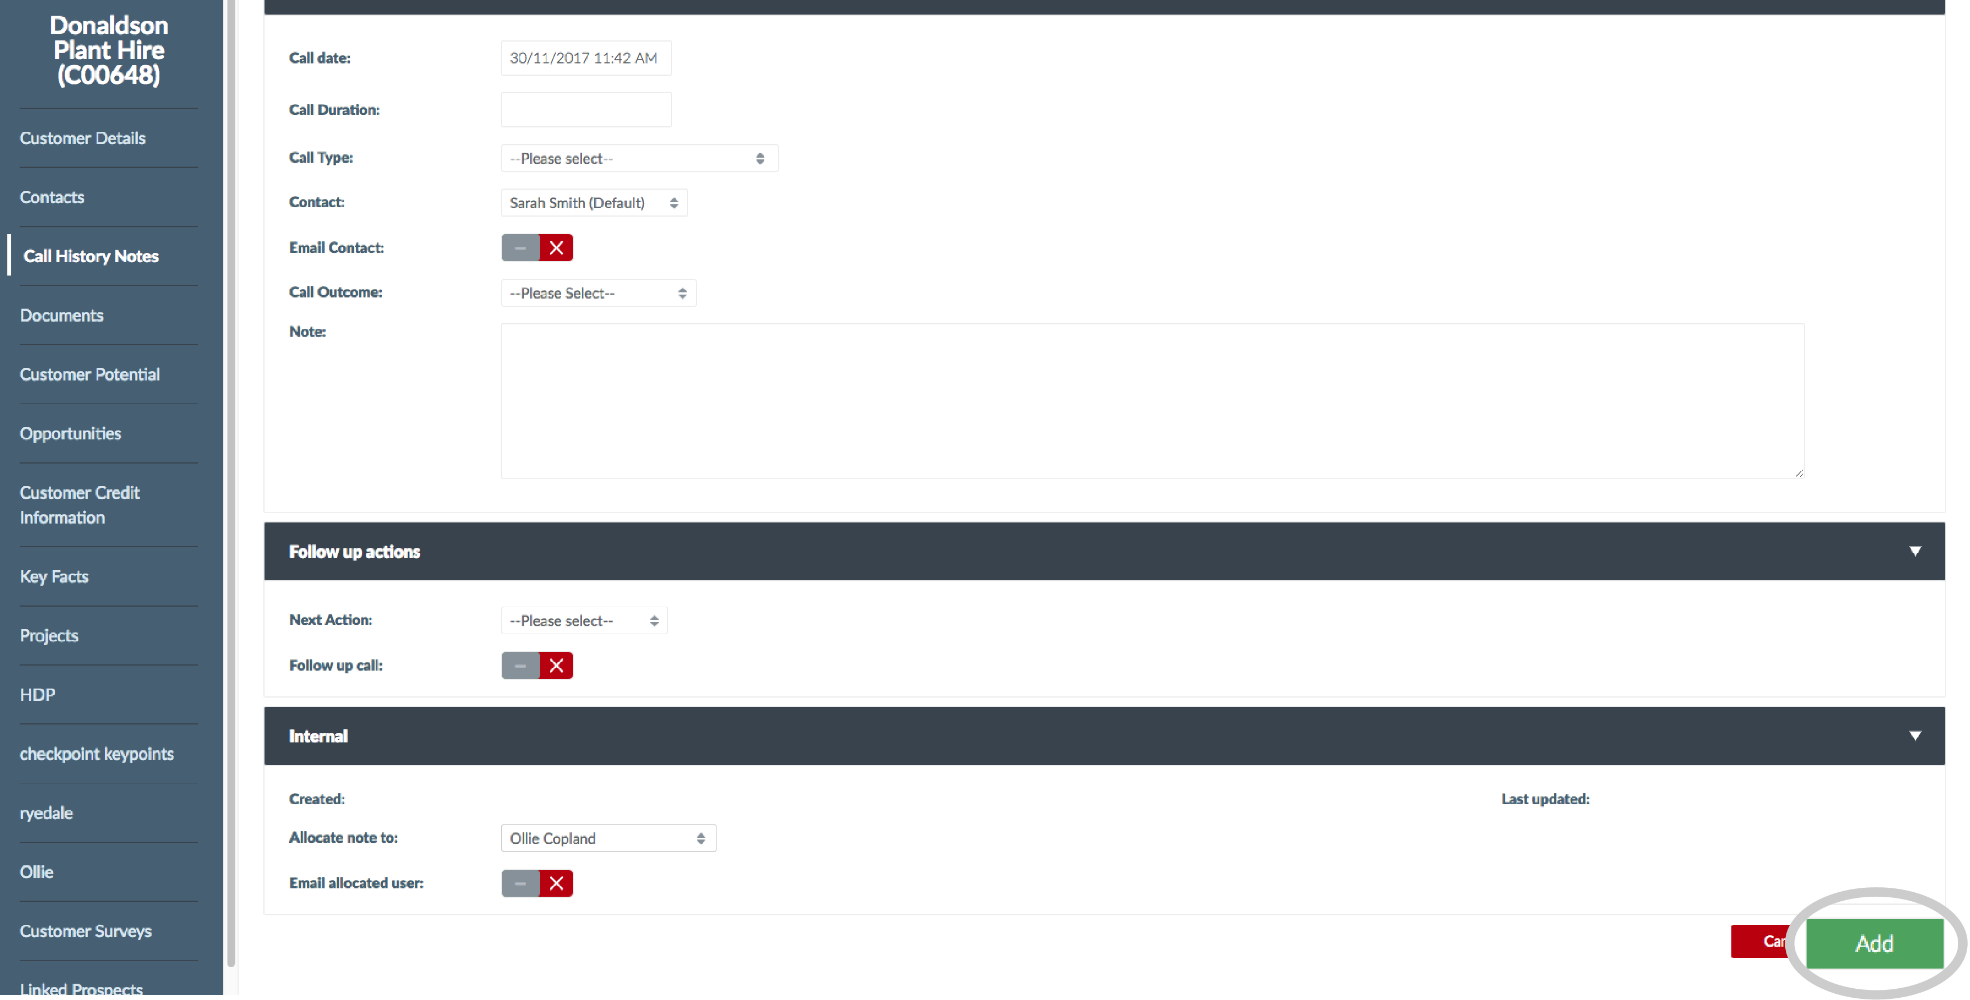Click the Customer Potential menu item
This screenshot has height=1000, width=1970.
coord(89,374)
